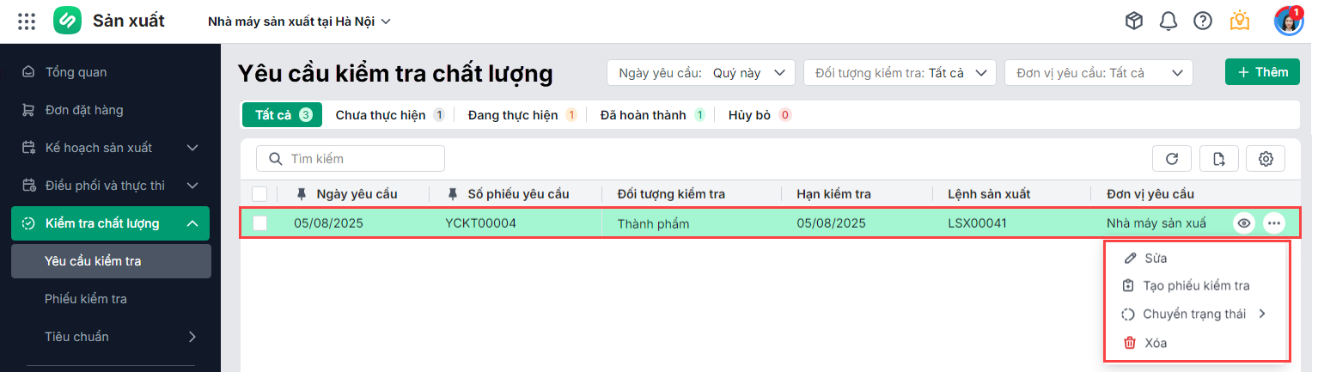Open the help question mark icon
This screenshot has width=1318, height=372.
point(1203,21)
